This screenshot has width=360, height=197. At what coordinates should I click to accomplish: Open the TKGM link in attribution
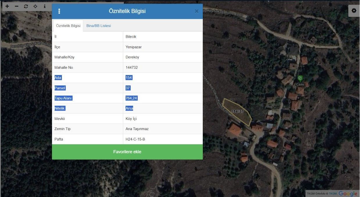point(333,194)
